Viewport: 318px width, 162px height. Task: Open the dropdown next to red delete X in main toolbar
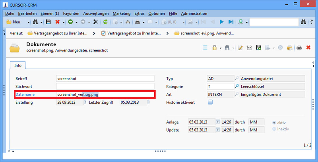(64, 22)
